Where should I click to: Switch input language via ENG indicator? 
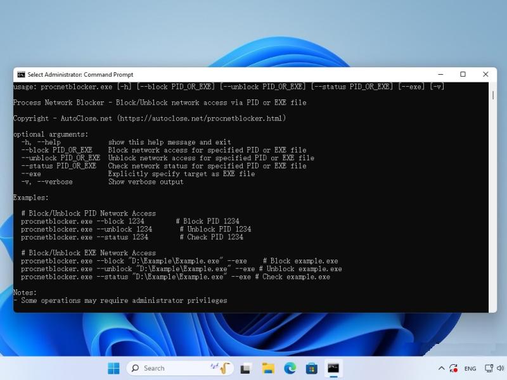pyautogui.click(x=470, y=369)
